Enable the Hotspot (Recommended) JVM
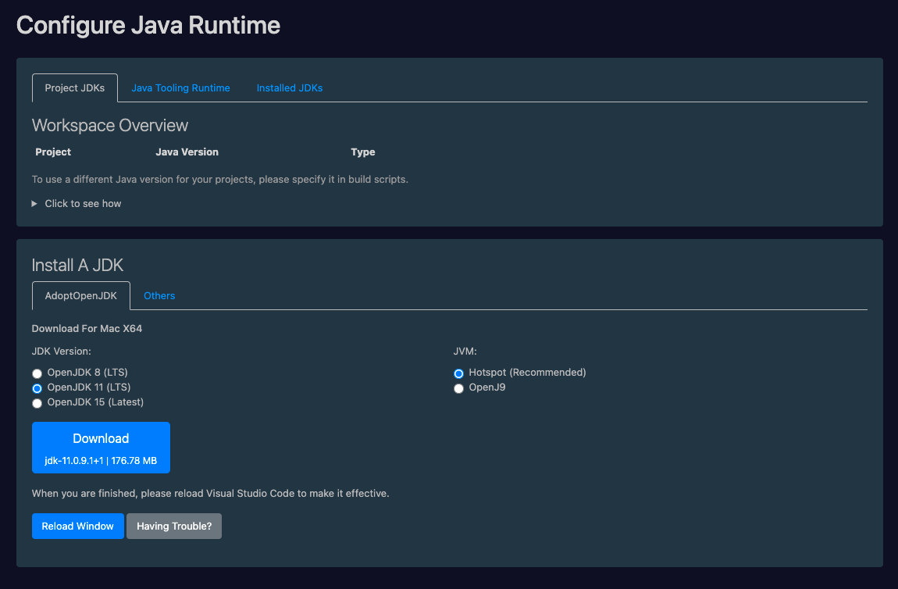This screenshot has width=898, height=589. [x=458, y=373]
